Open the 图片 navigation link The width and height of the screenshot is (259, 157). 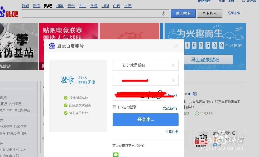tap(83, 6)
